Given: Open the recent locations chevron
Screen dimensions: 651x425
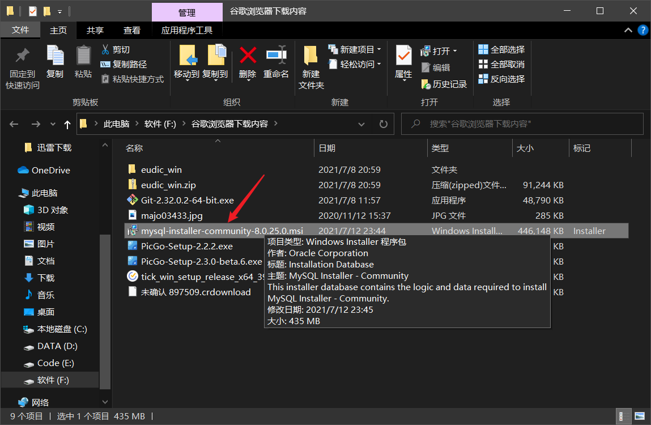Looking at the screenshot, I should click(53, 124).
